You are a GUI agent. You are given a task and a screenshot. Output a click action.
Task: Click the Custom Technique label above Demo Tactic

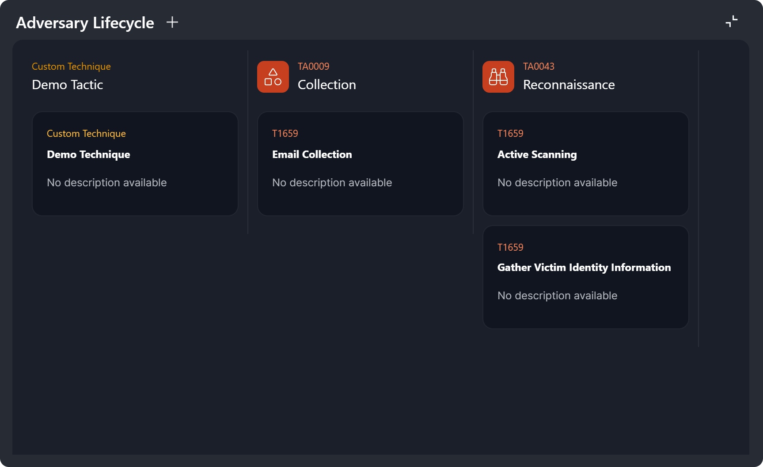[71, 66]
